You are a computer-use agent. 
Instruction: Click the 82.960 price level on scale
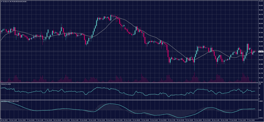pos(260,64)
